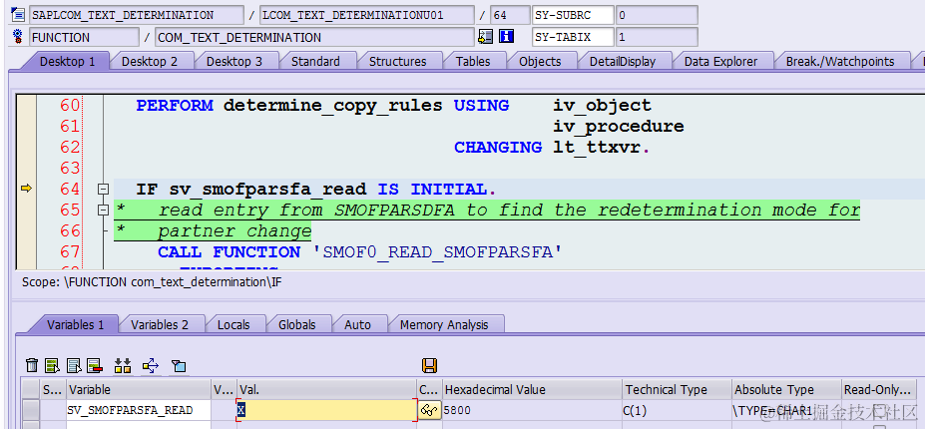
Task: Switch to the Desktop 3 tab
Action: tap(234, 62)
